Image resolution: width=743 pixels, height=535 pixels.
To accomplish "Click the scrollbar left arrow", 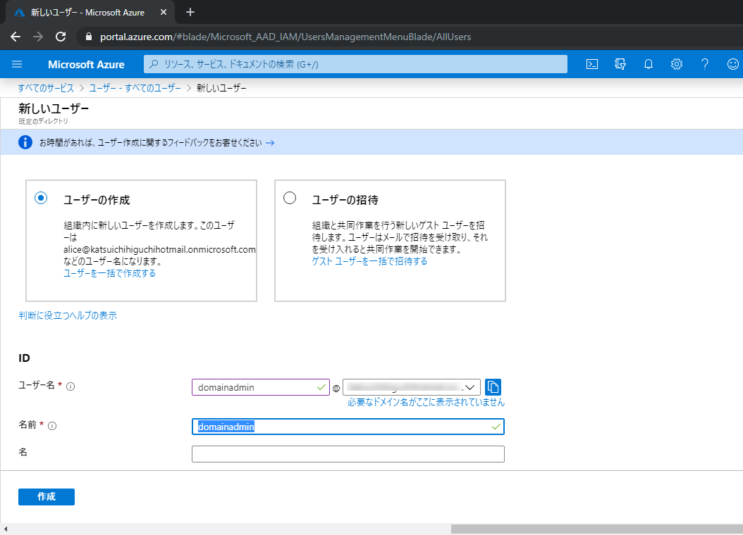I will pyautogui.click(x=5, y=529).
